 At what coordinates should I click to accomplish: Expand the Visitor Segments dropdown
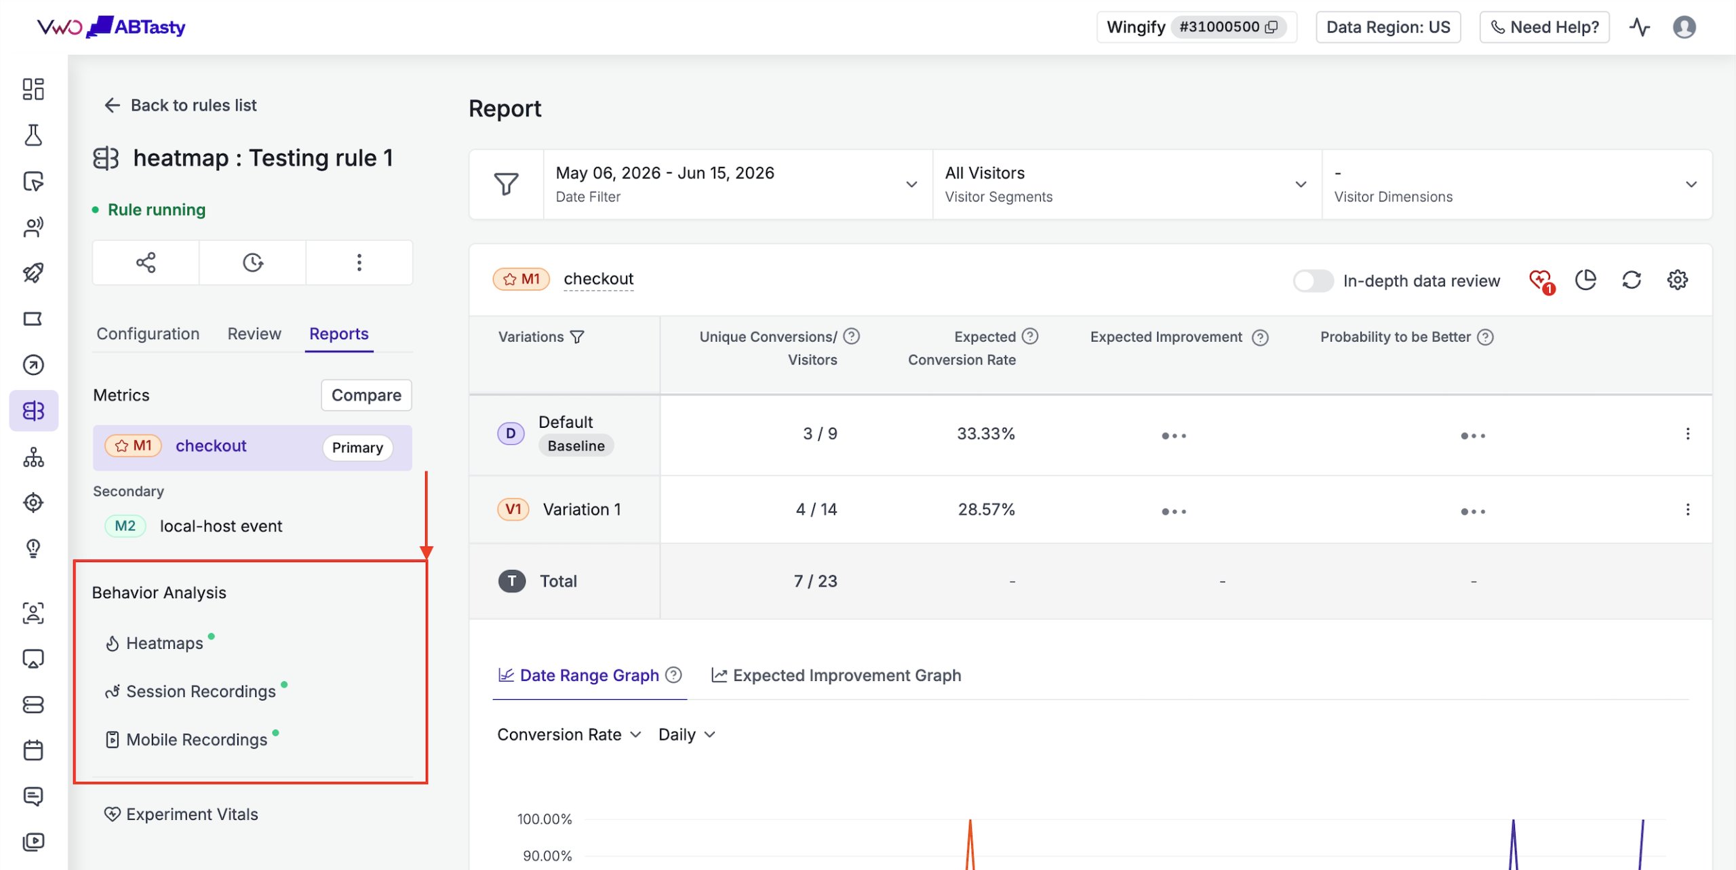1127,184
